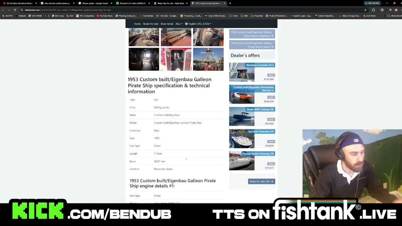Open the Planning Zoning bookmark
Screen dimensions: 402x226
point(126,16)
